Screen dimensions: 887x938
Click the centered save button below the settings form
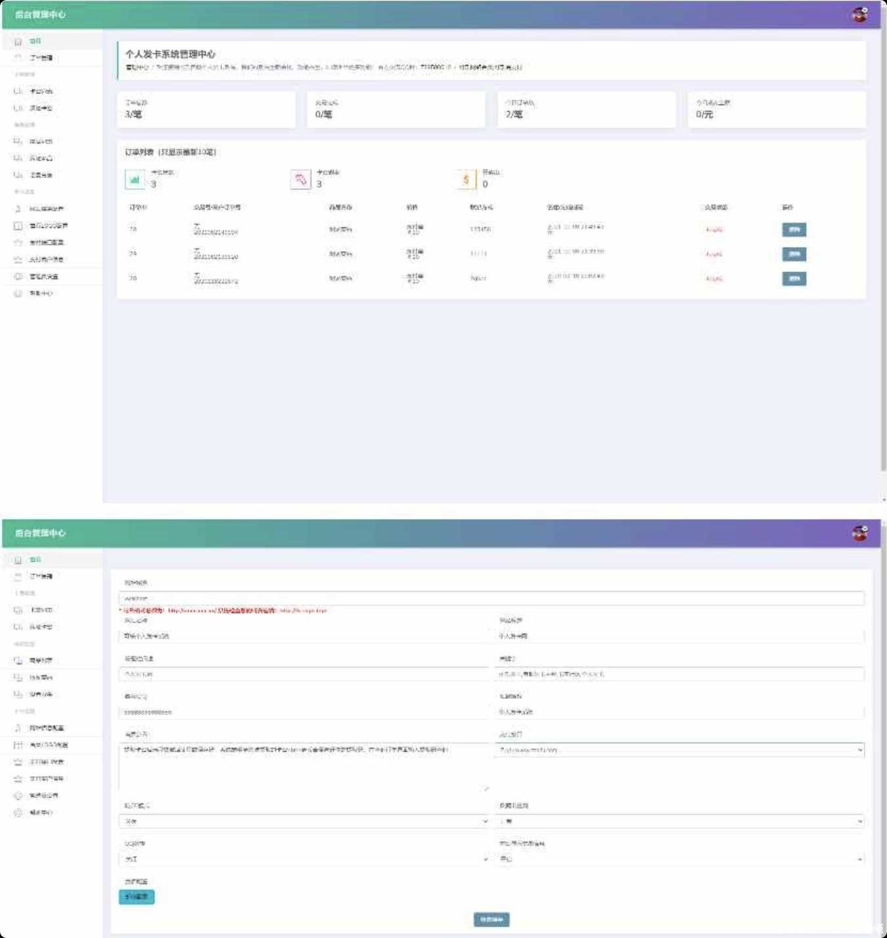pos(491,920)
